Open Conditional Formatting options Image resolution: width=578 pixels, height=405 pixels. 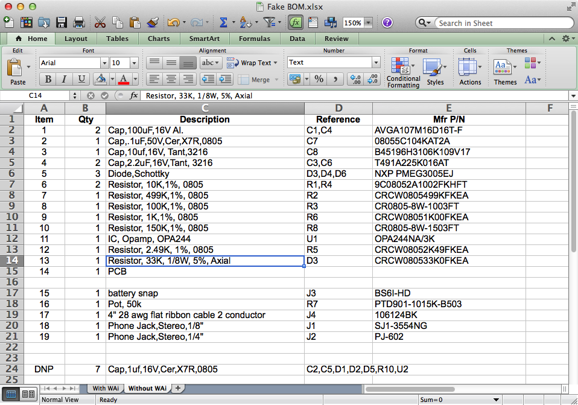pyautogui.click(x=402, y=74)
